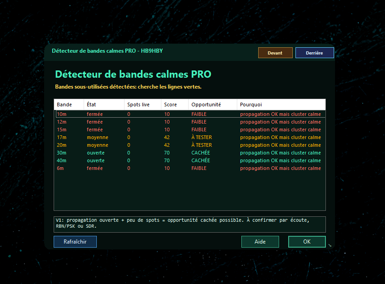Click 'fermée' state in 6m row
The width and height of the screenshot is (385, 284).
(x=95, y=168)
